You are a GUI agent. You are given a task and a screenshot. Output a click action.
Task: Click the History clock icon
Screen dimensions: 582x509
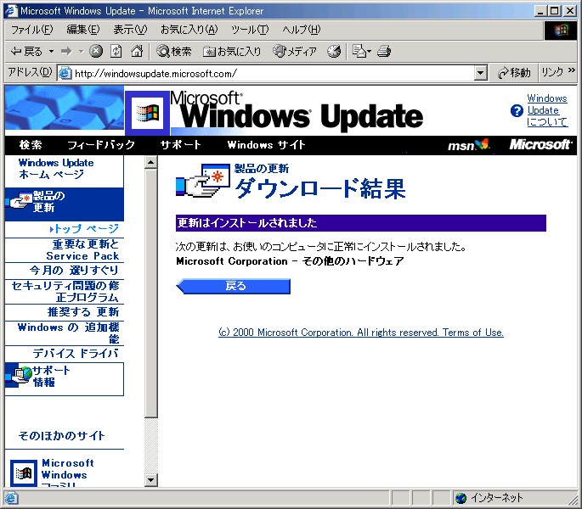334,51
